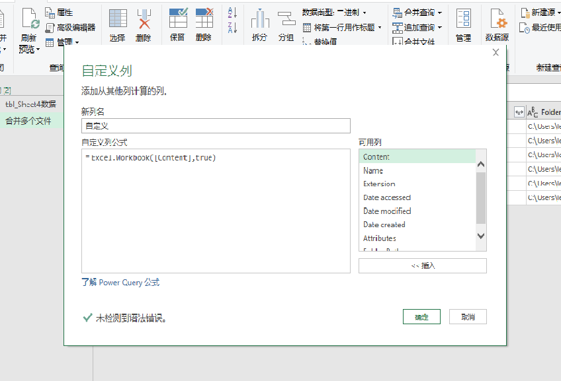Open the 了解 Power Query 公式 link
Screen dimensions: 561x381
click(120, 283)
